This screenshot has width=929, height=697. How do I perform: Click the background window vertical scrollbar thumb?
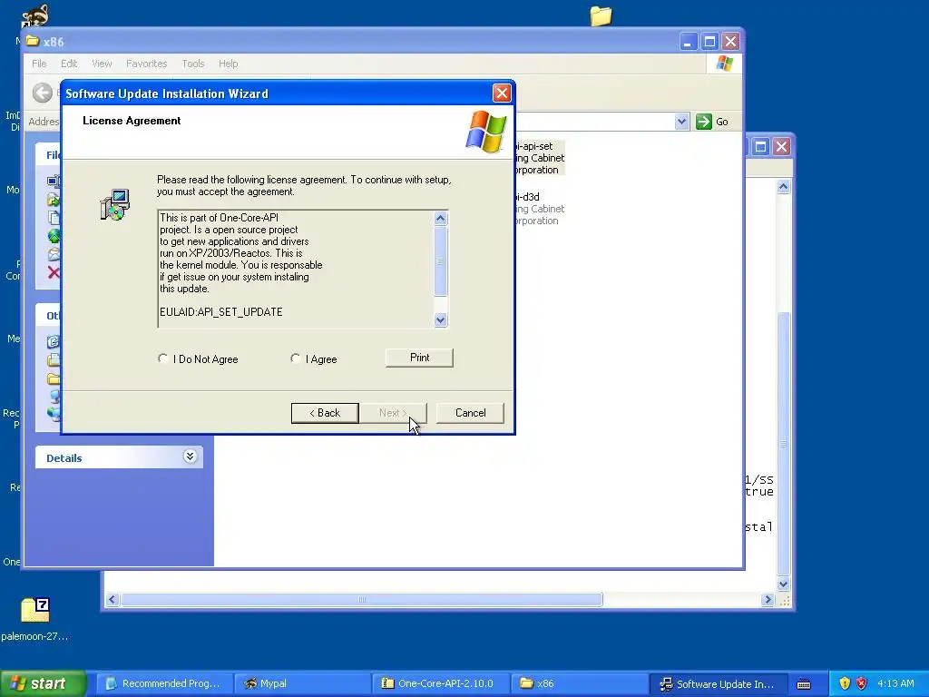[x=783, y=443]
